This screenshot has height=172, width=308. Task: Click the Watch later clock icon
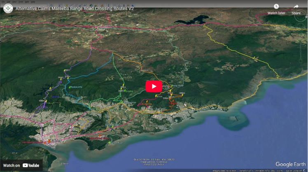(x=276, y=7)
